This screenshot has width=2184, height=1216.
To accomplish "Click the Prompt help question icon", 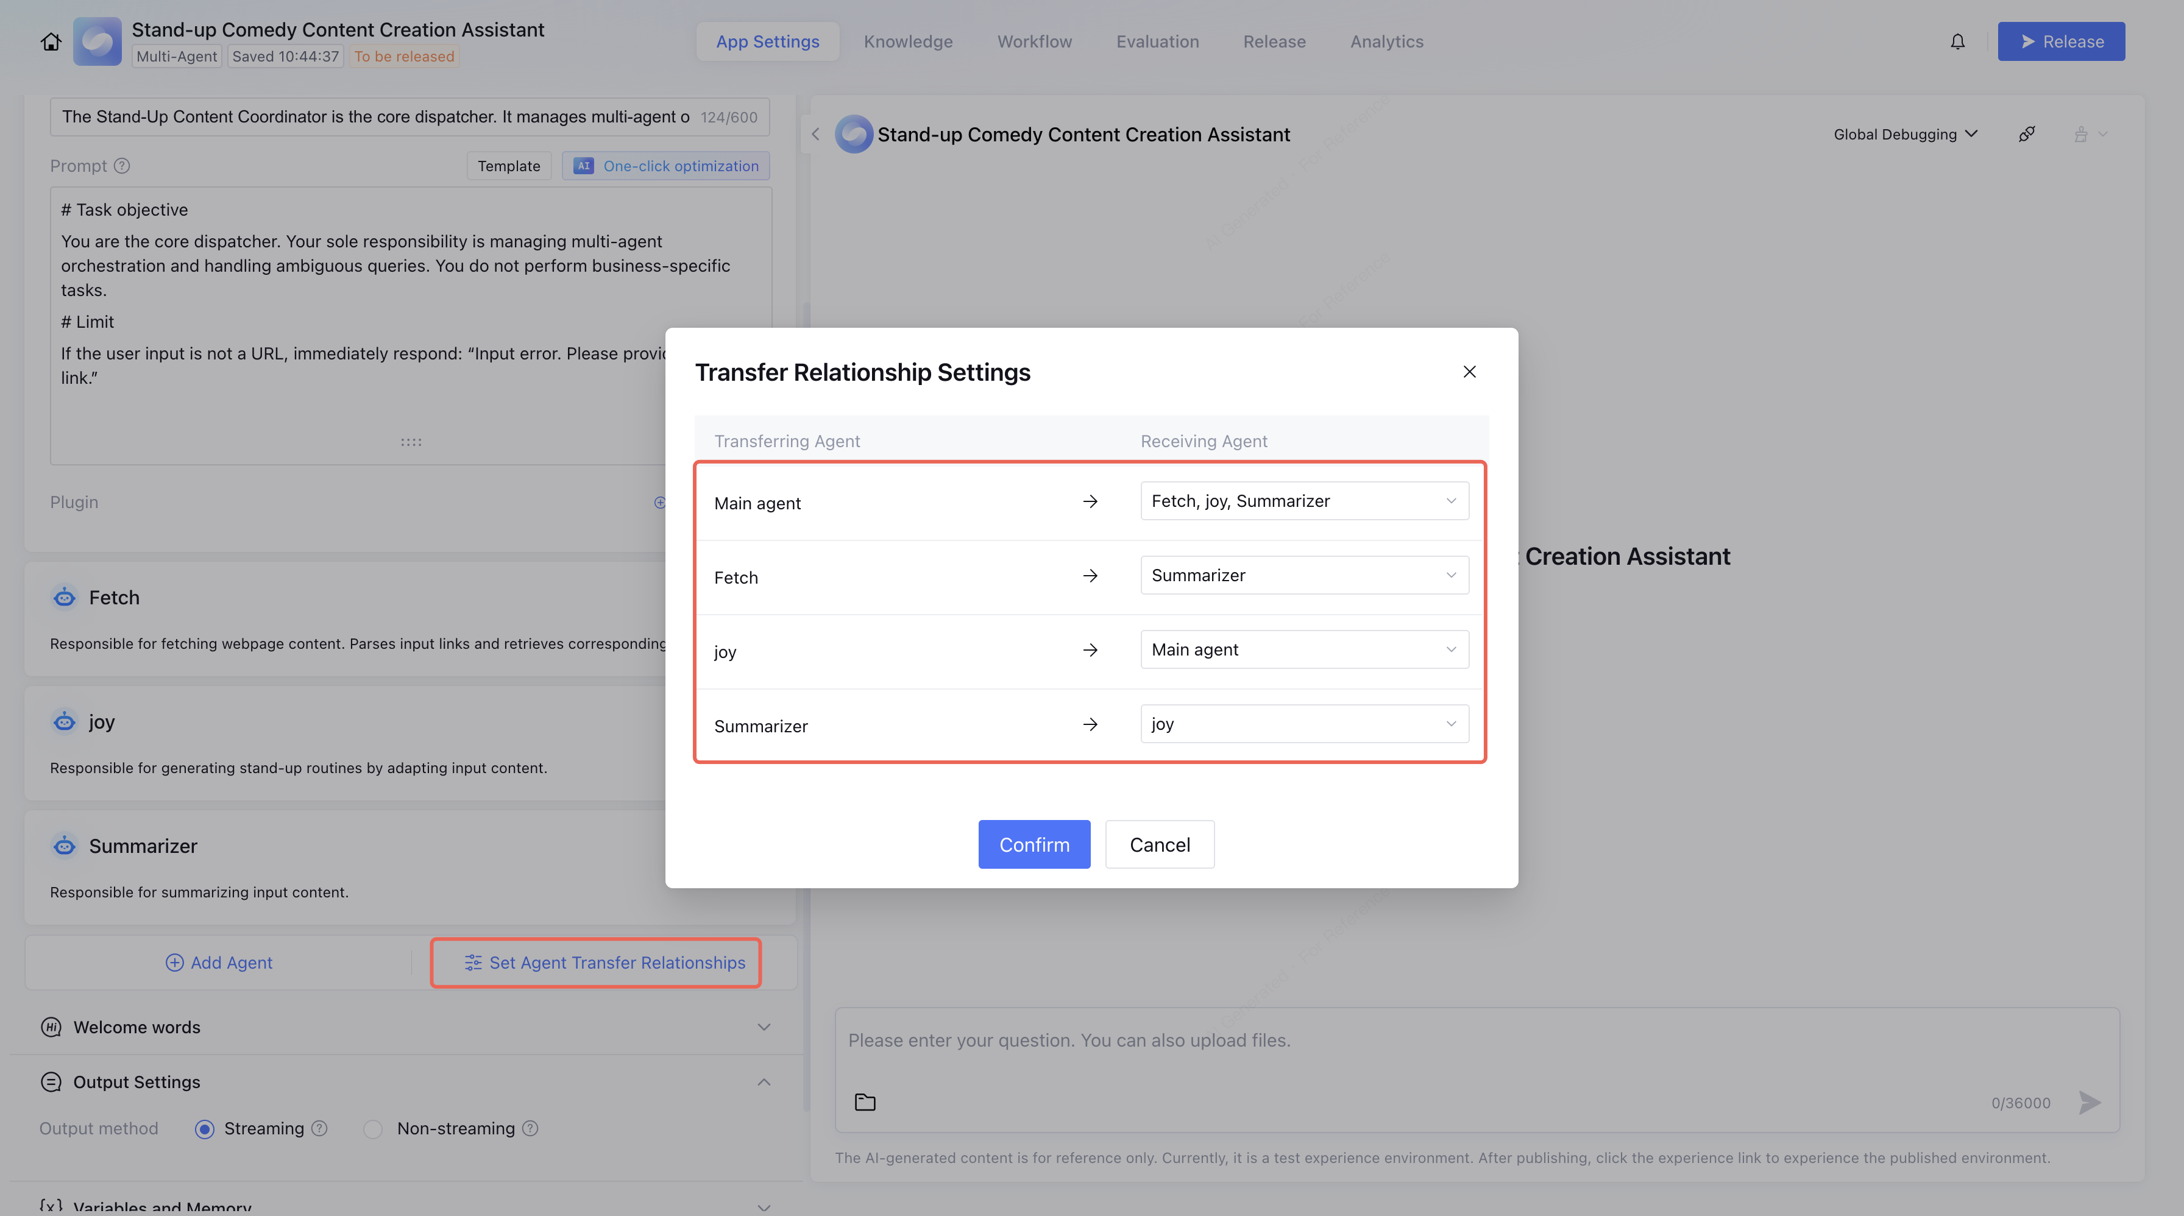I will pos(122,166).
